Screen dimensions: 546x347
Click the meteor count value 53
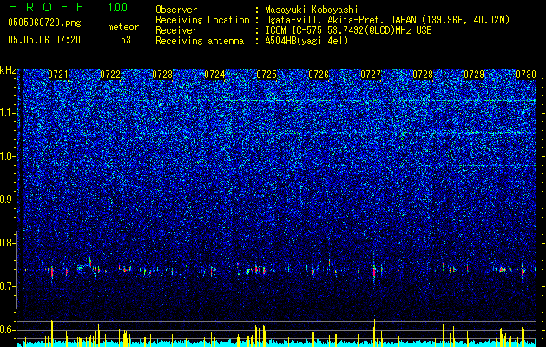[x=126, y=40]
